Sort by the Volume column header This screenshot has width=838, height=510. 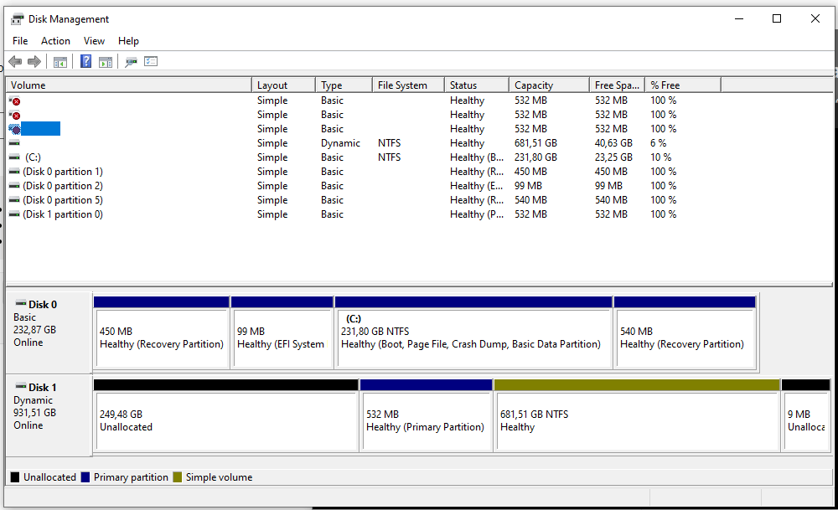129,85
